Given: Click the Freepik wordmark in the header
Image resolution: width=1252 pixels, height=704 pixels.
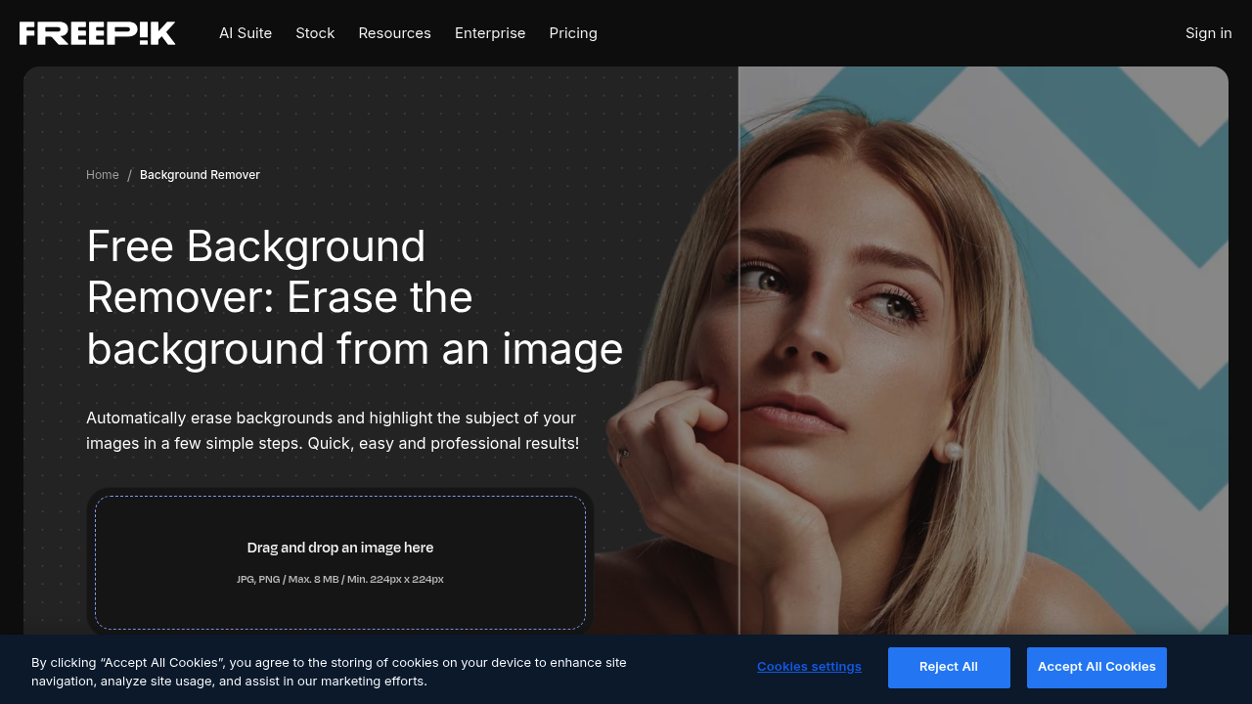Looking at the screenshot, I should [97, 32].
